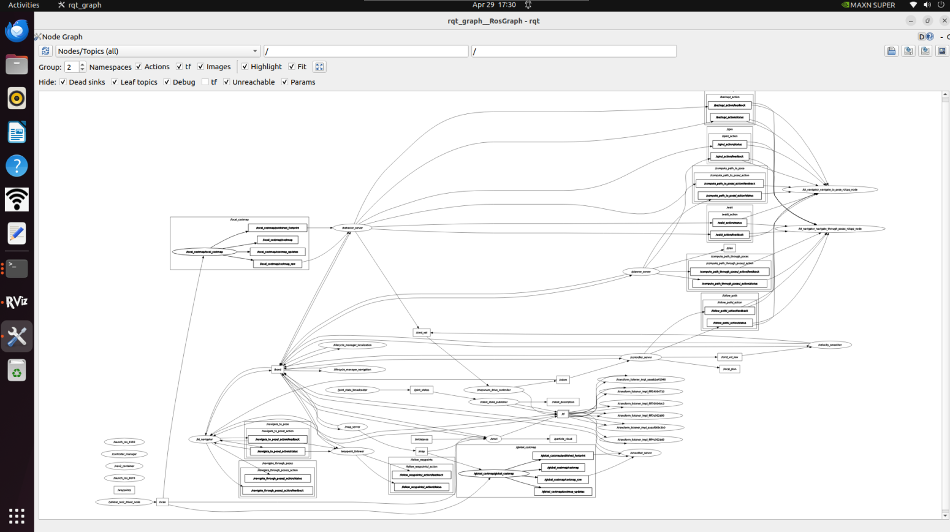Select the /controller_server node
The height and width of the screenshot is (532, 950).
tap(641, 357)
